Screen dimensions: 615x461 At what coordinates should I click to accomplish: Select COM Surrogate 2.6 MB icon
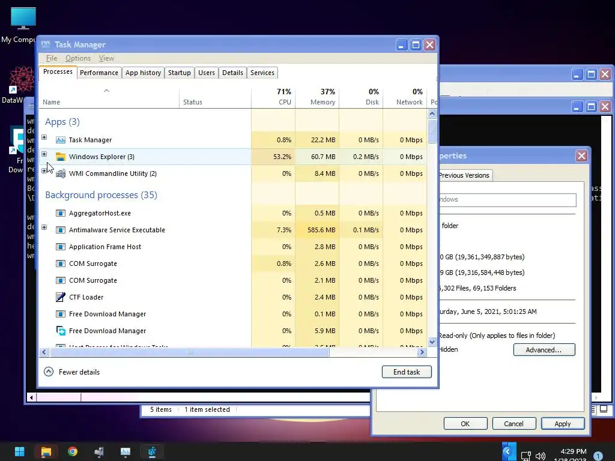61,264
